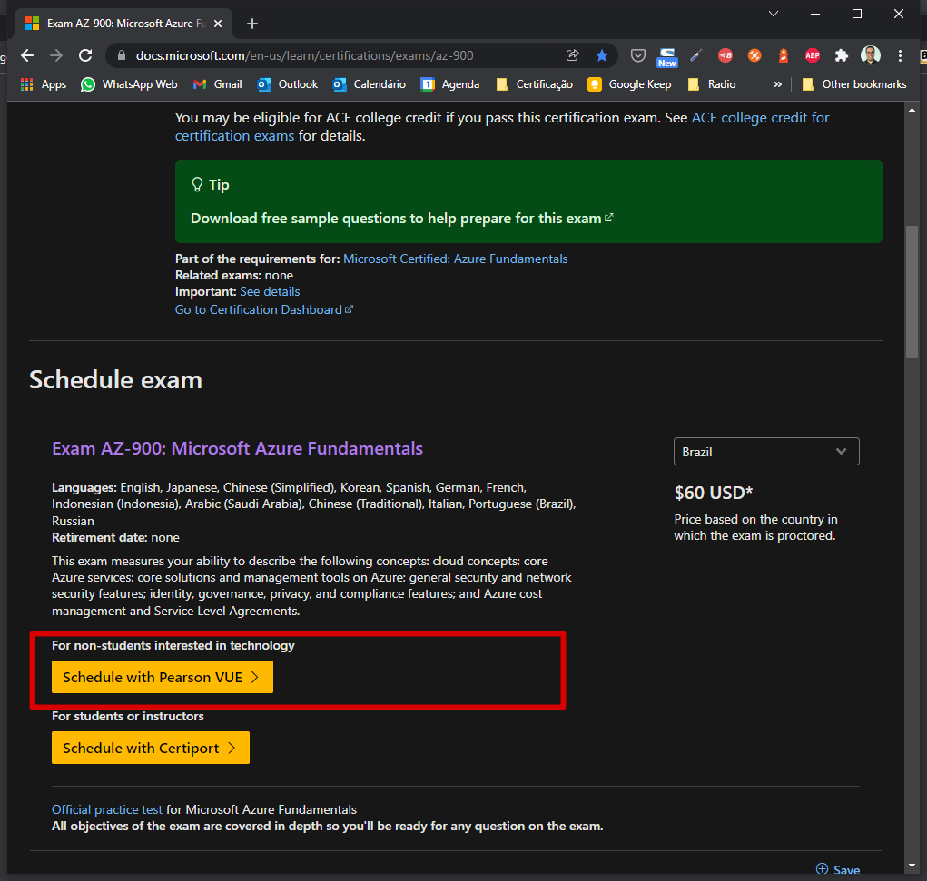Save this exam with the Save button
The width and height of the screenshot is (927, 881).
838,869
